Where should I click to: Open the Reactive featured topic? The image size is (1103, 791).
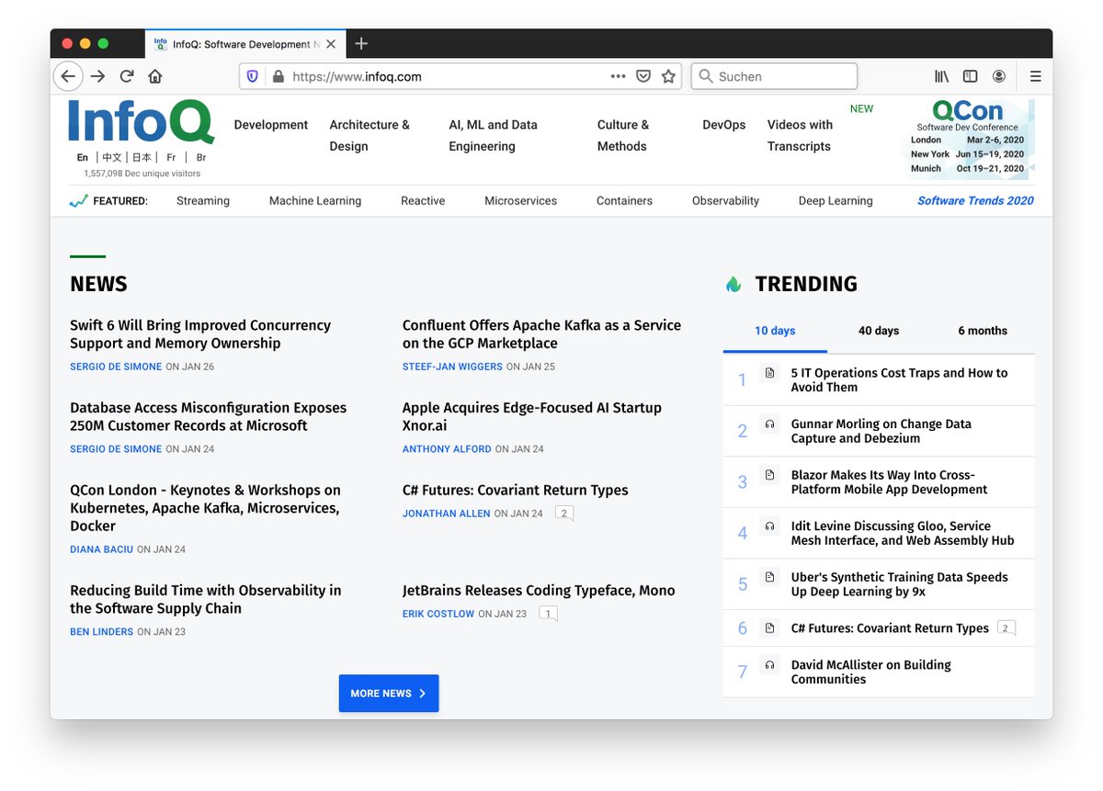(x=423, y=200)
